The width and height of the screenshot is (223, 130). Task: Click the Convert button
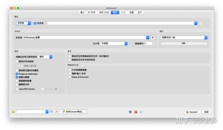click(192, 112)
